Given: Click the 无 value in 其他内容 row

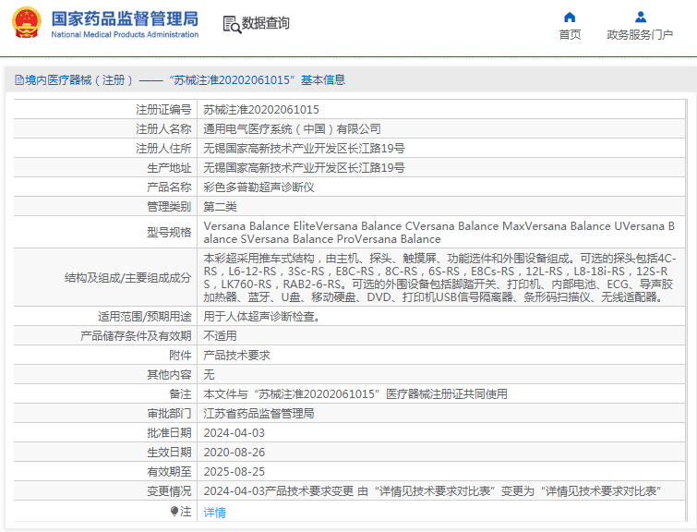Looking at the screenshot, I should (209, 375).
